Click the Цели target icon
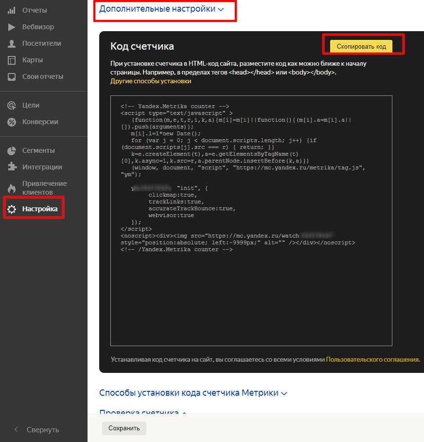The width and height of the screenshot is (424, 442). (x=12, y=106)
